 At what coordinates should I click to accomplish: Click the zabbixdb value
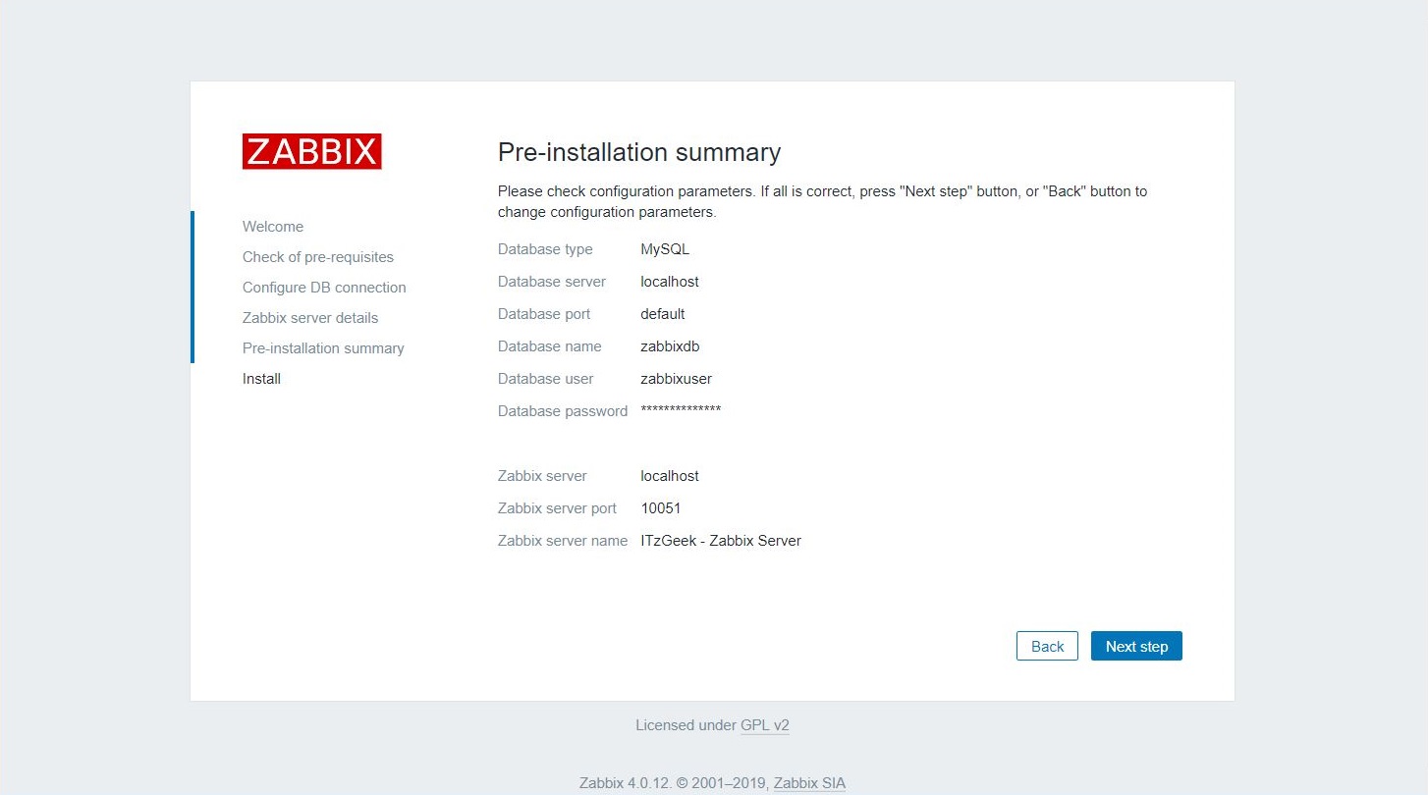[x=670, y=346]
